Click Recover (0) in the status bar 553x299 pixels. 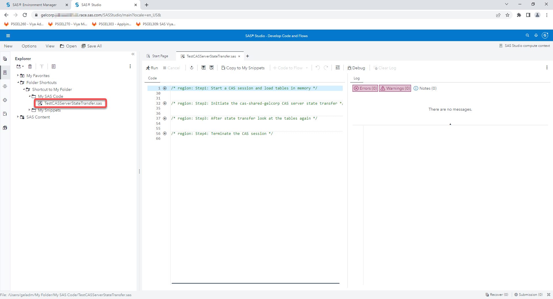pos(497,295)
